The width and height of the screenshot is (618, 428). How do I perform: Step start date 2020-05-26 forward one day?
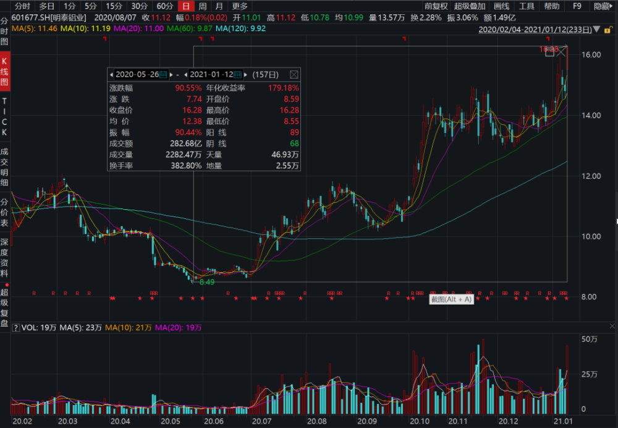coord(171,75)
